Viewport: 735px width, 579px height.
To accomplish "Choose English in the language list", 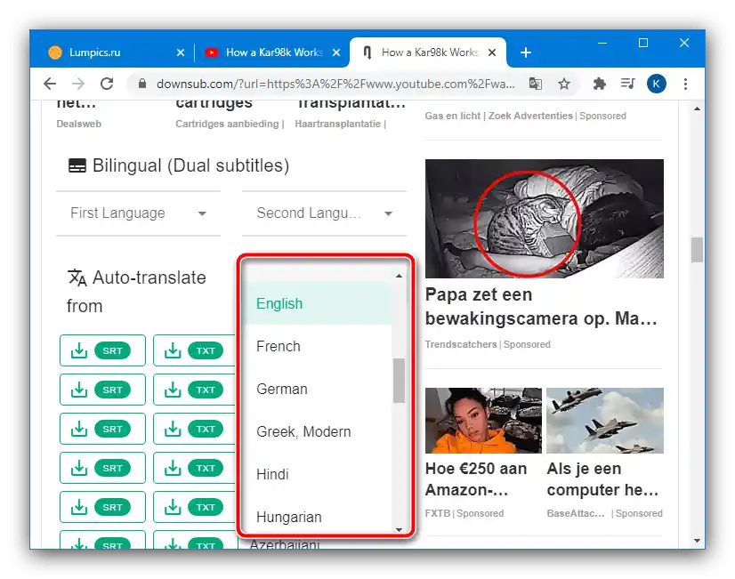I will tap(319, 303).
